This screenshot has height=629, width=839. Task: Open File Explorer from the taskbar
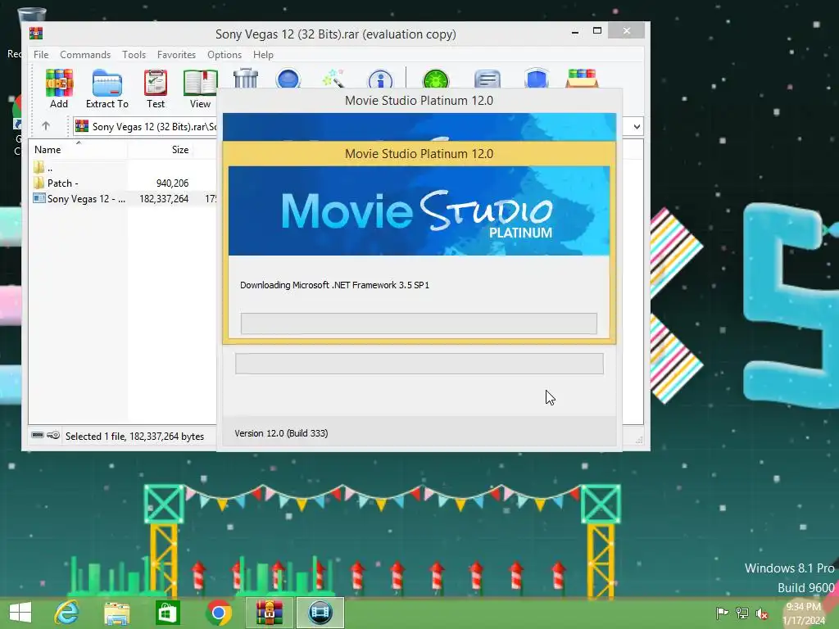click(116, 613)
